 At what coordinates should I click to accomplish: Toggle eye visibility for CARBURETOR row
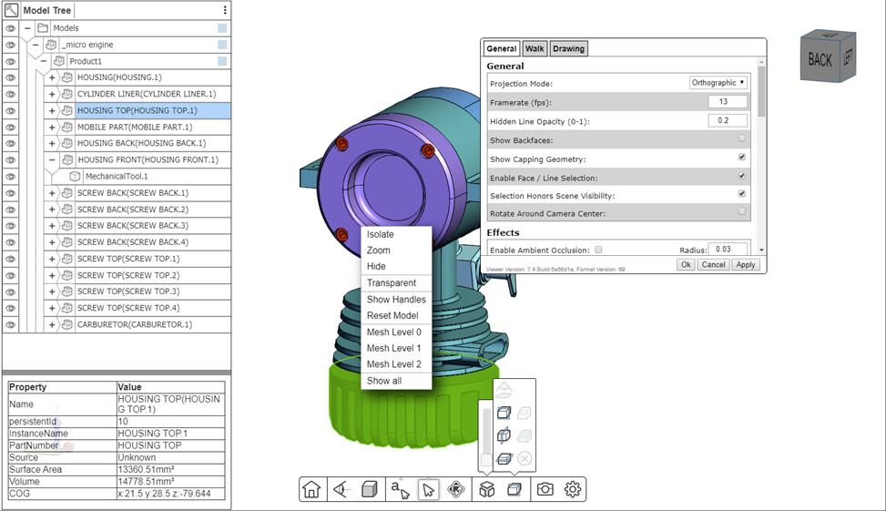pyautogui.click(x=11, y=324)
